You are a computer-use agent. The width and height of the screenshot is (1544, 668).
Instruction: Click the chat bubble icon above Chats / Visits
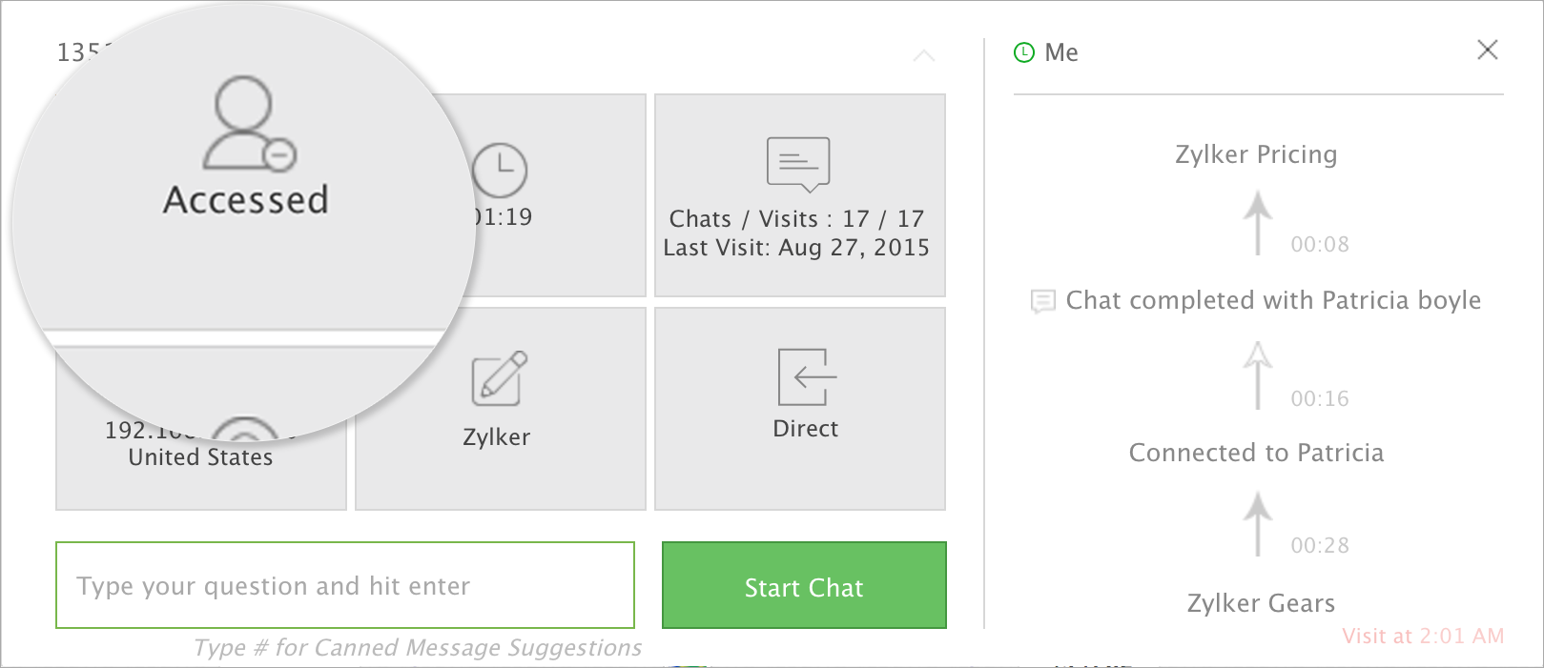point(798,164)
